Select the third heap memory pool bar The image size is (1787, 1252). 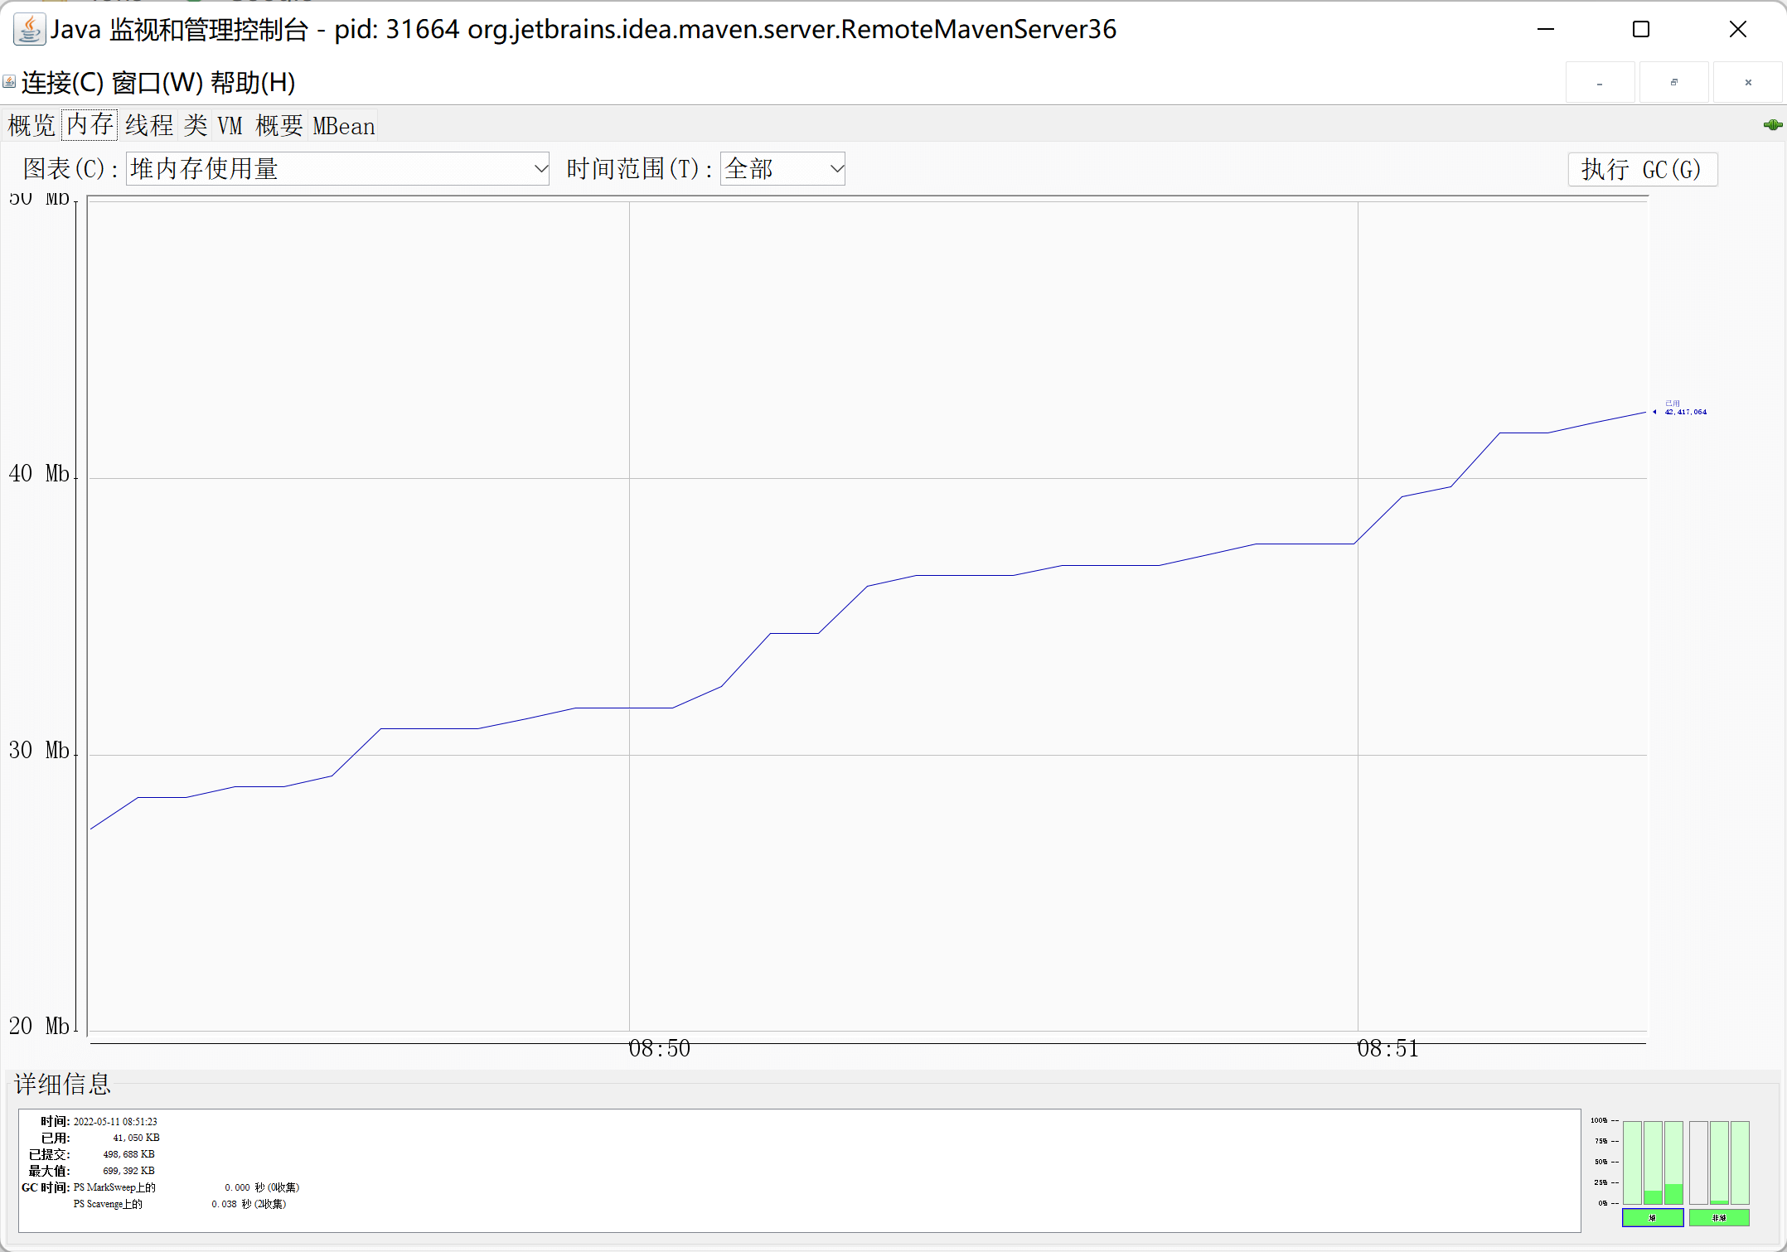pyautogui.click(x=1673, y=1163)
